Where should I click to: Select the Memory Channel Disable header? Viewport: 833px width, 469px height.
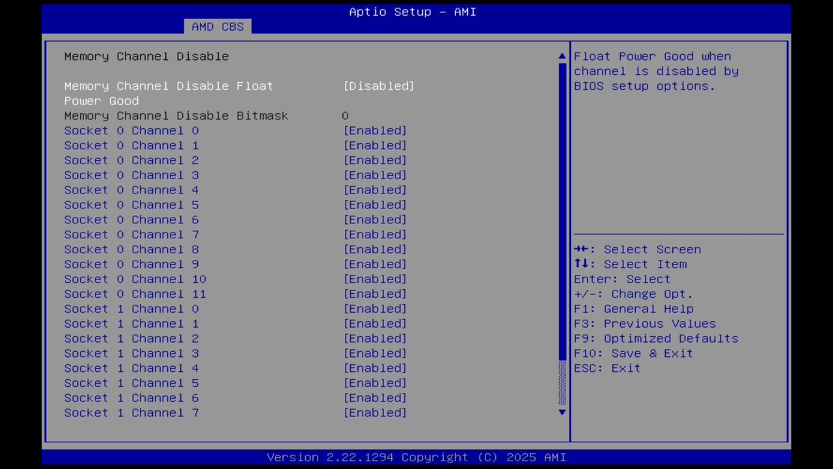pos(146,56)
